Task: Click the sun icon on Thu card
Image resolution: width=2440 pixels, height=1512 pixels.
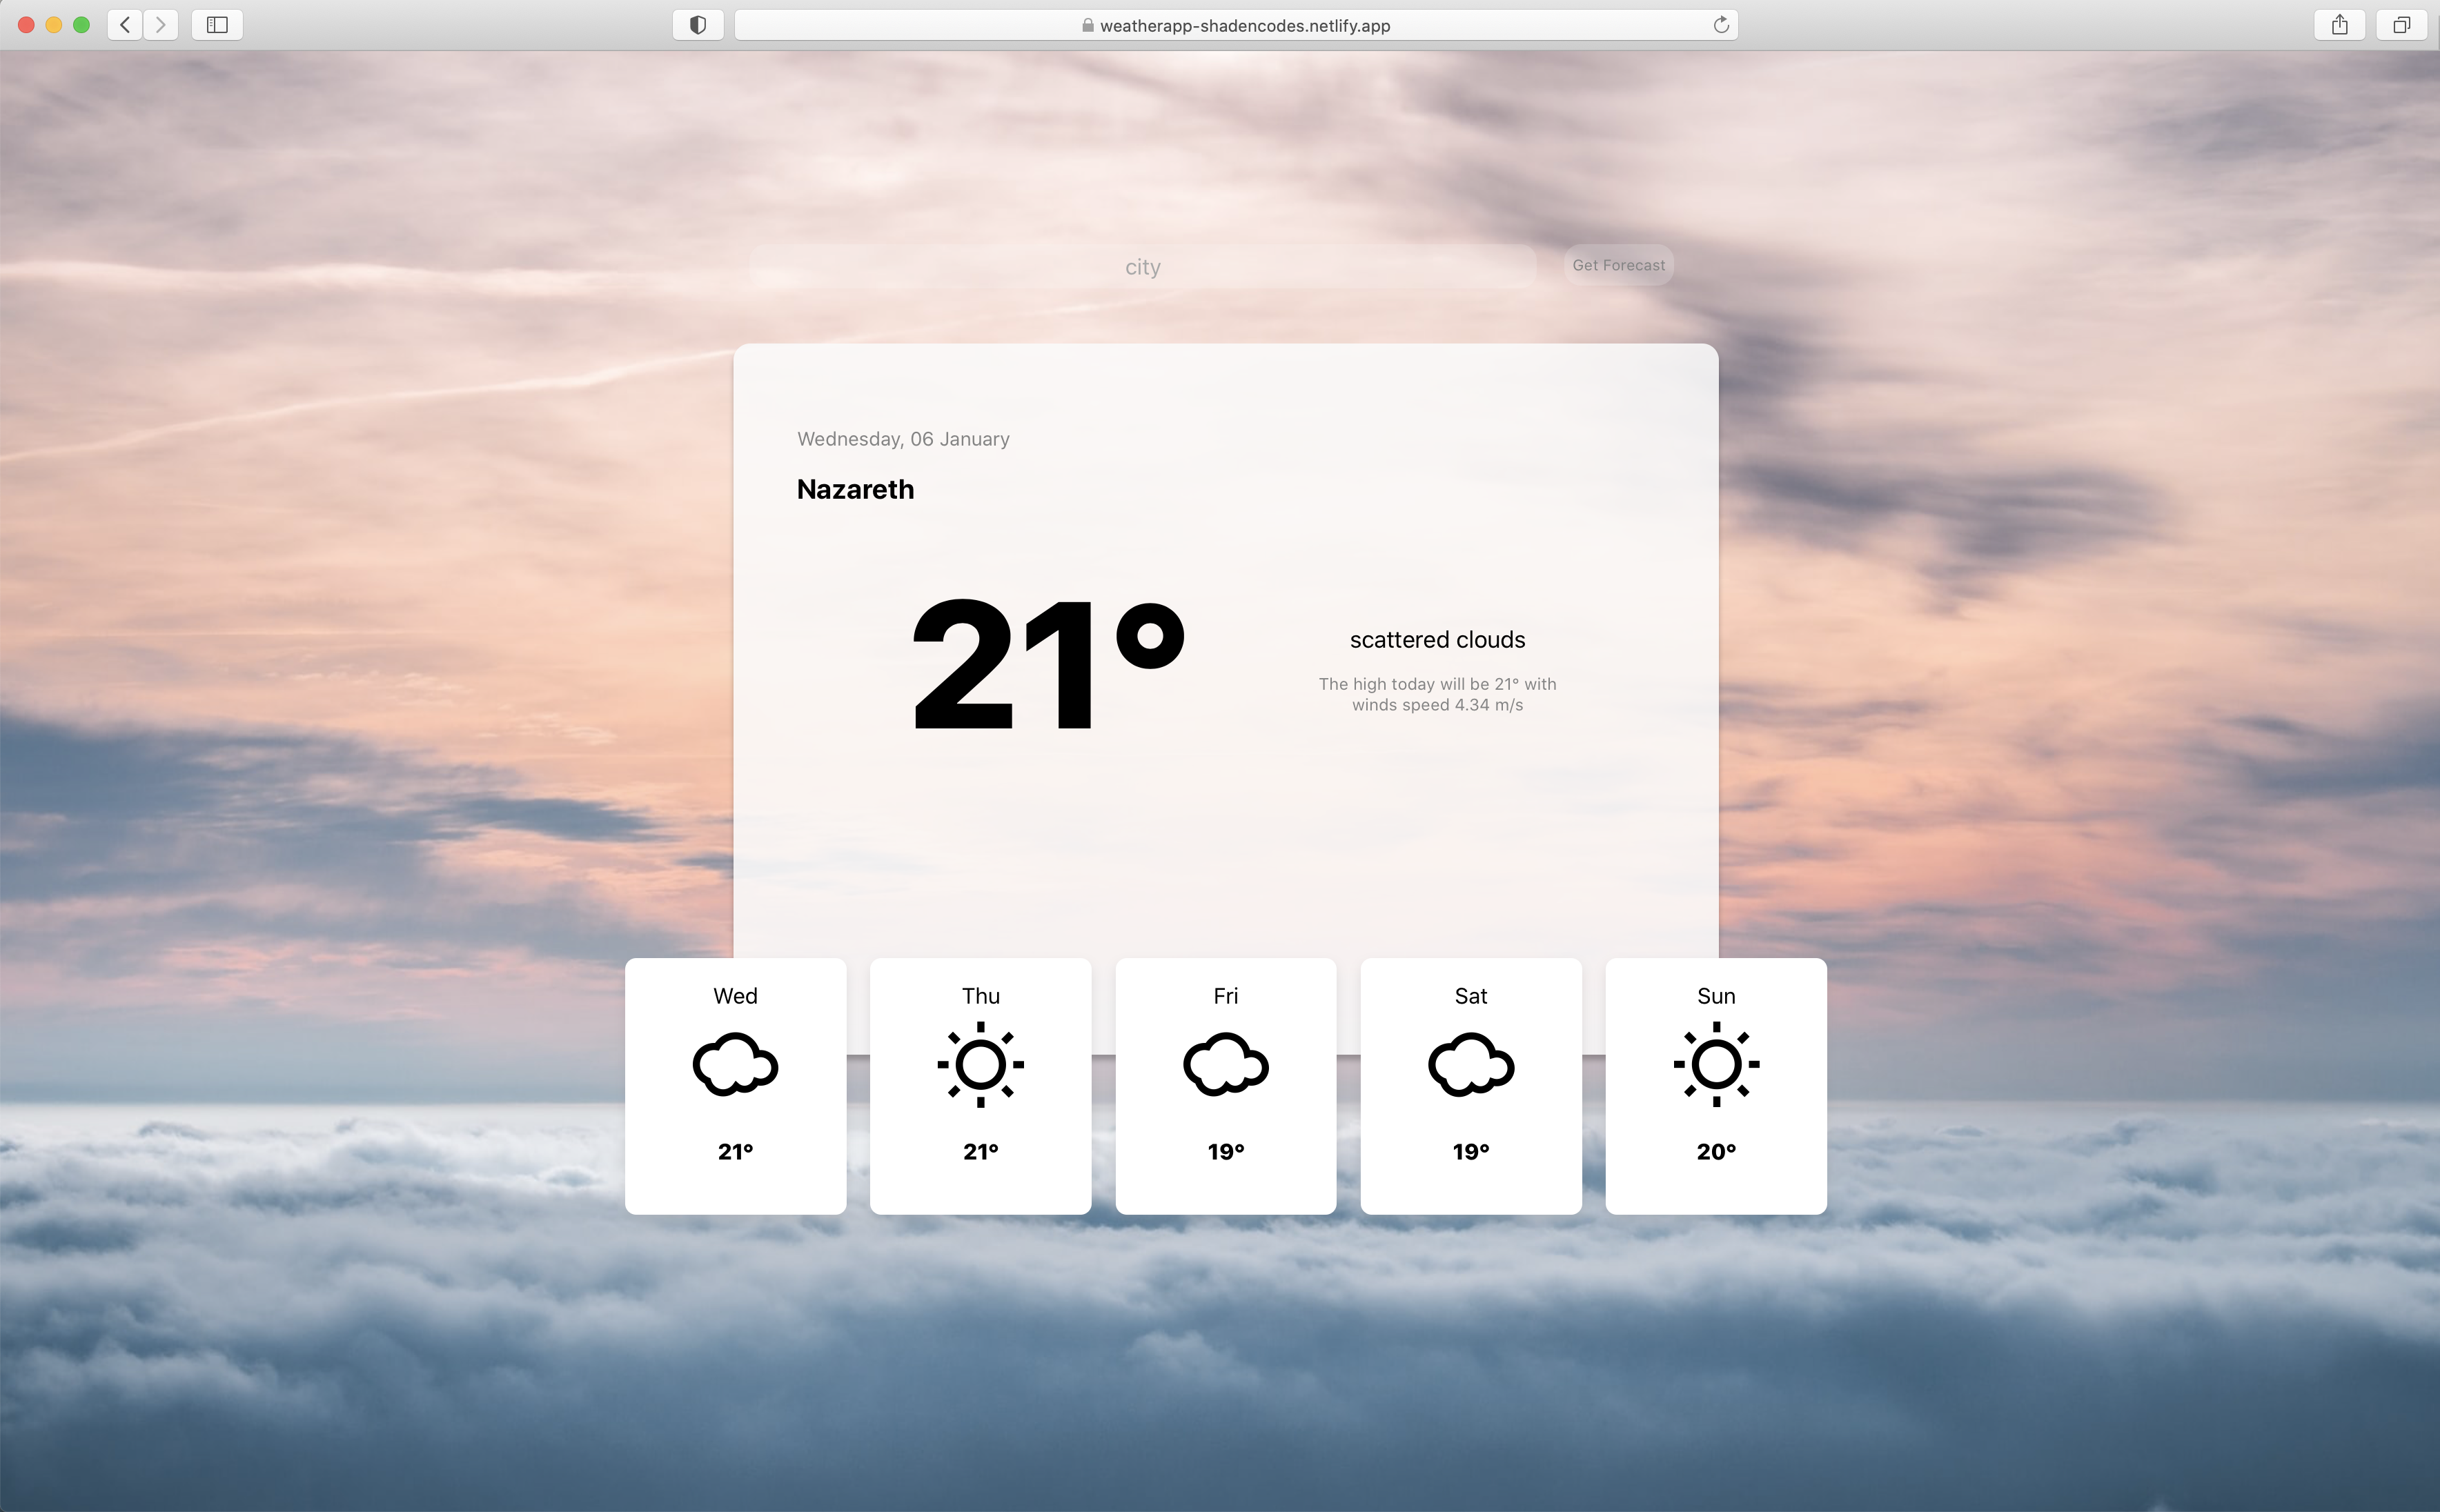Action: click(x=981, y=1064)
